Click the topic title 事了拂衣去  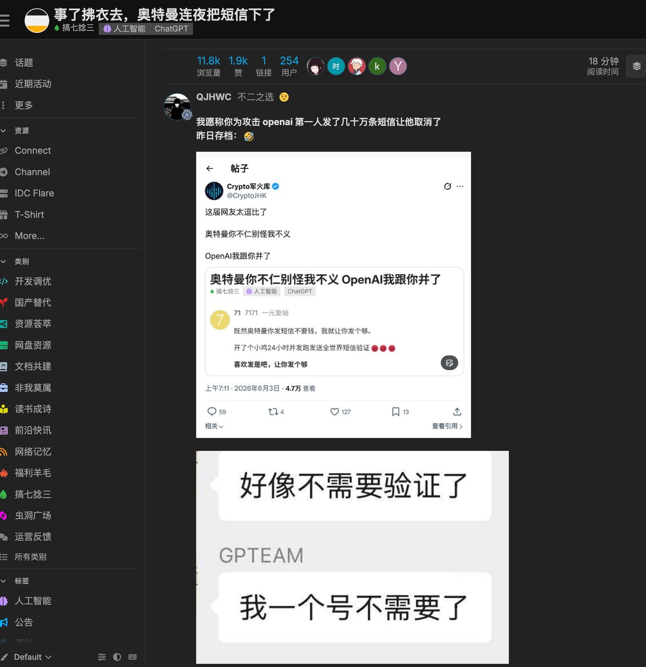[165, 14]
